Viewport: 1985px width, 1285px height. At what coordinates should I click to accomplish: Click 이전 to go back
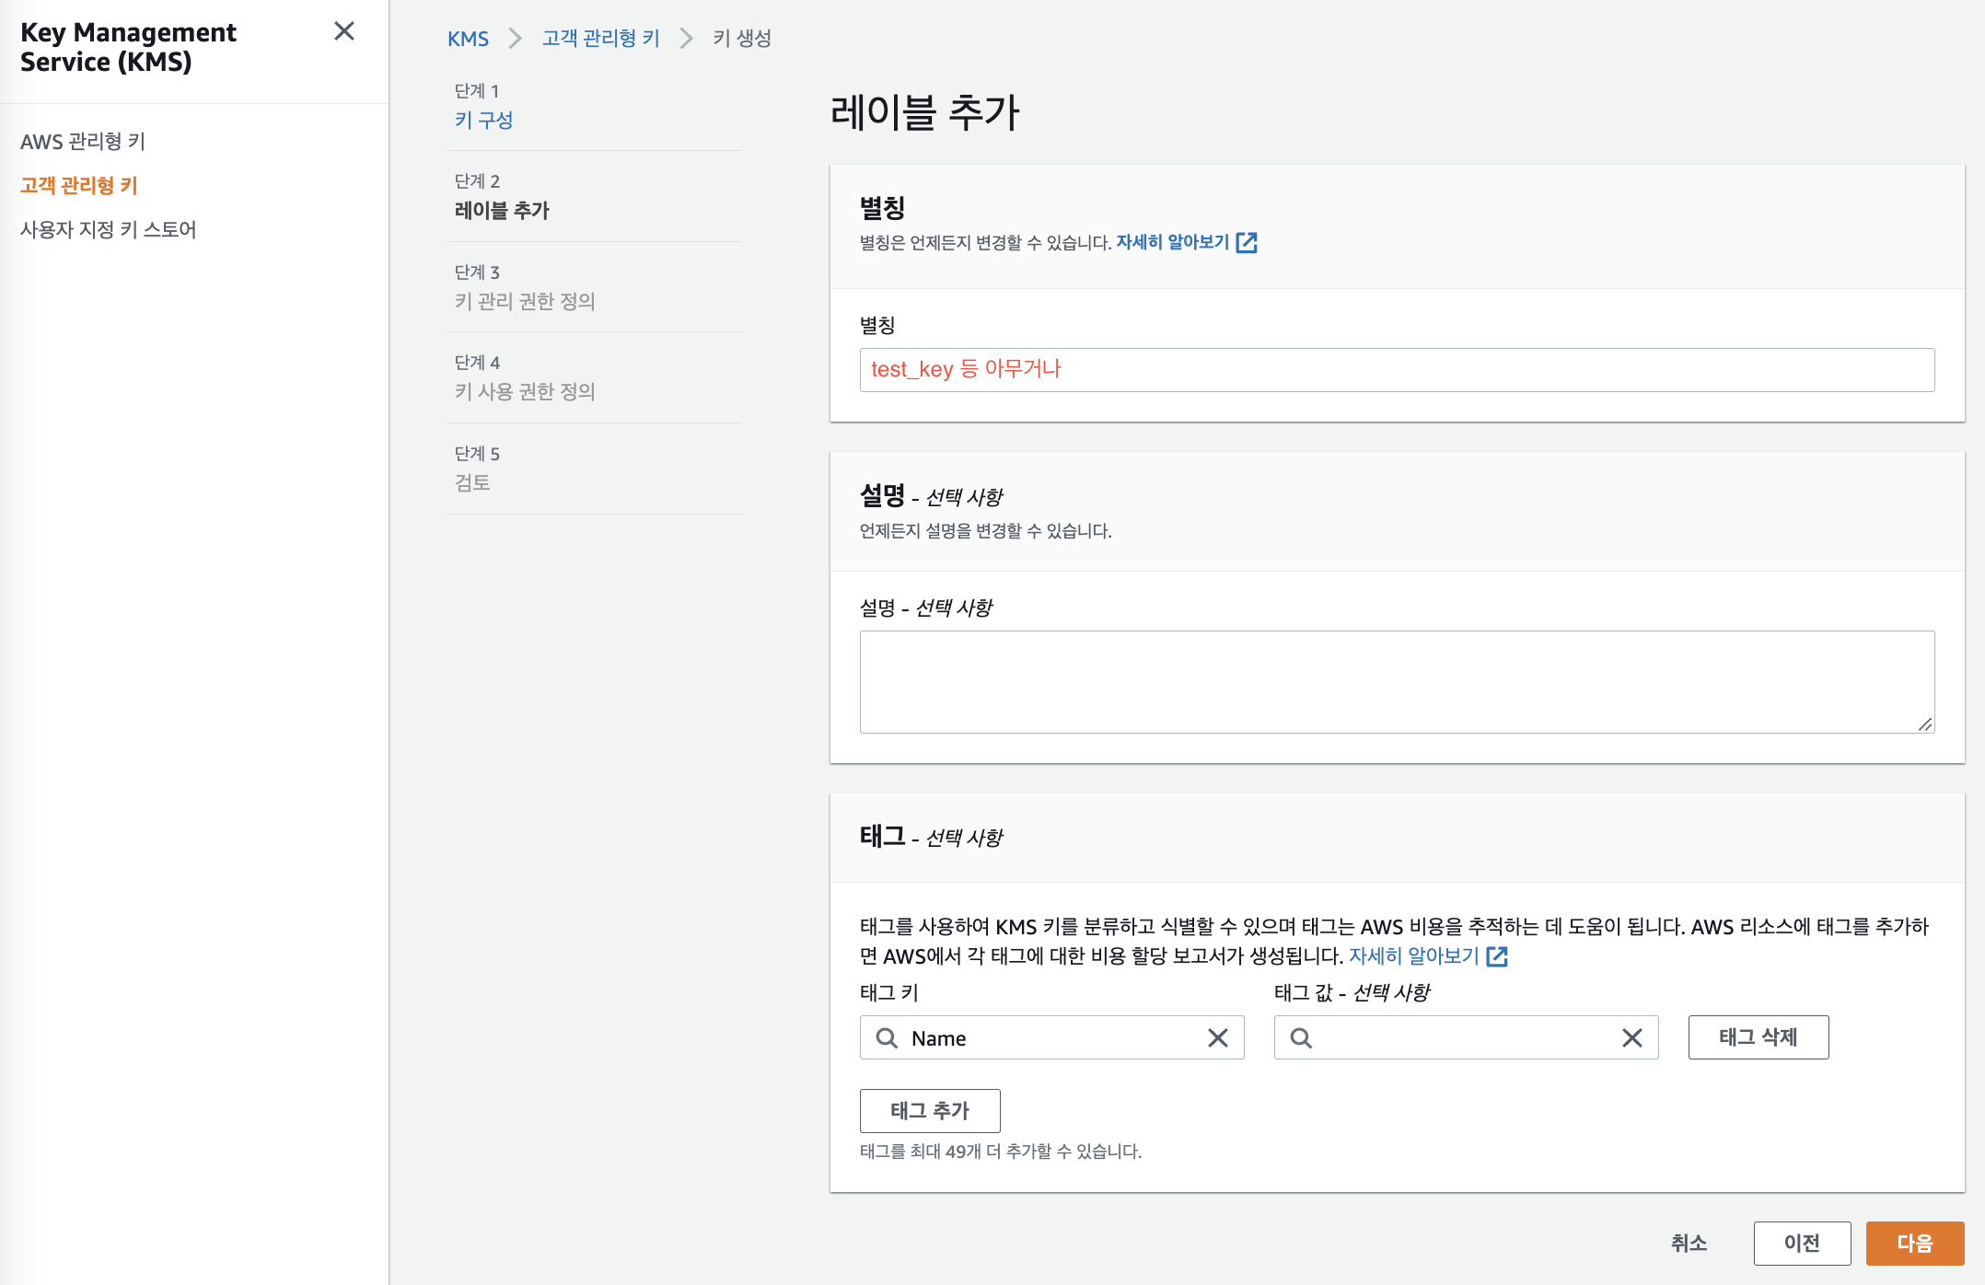coord(1802,1244)
